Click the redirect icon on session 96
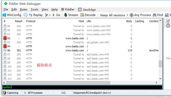The image size is (171, 97). pos(5,50)
